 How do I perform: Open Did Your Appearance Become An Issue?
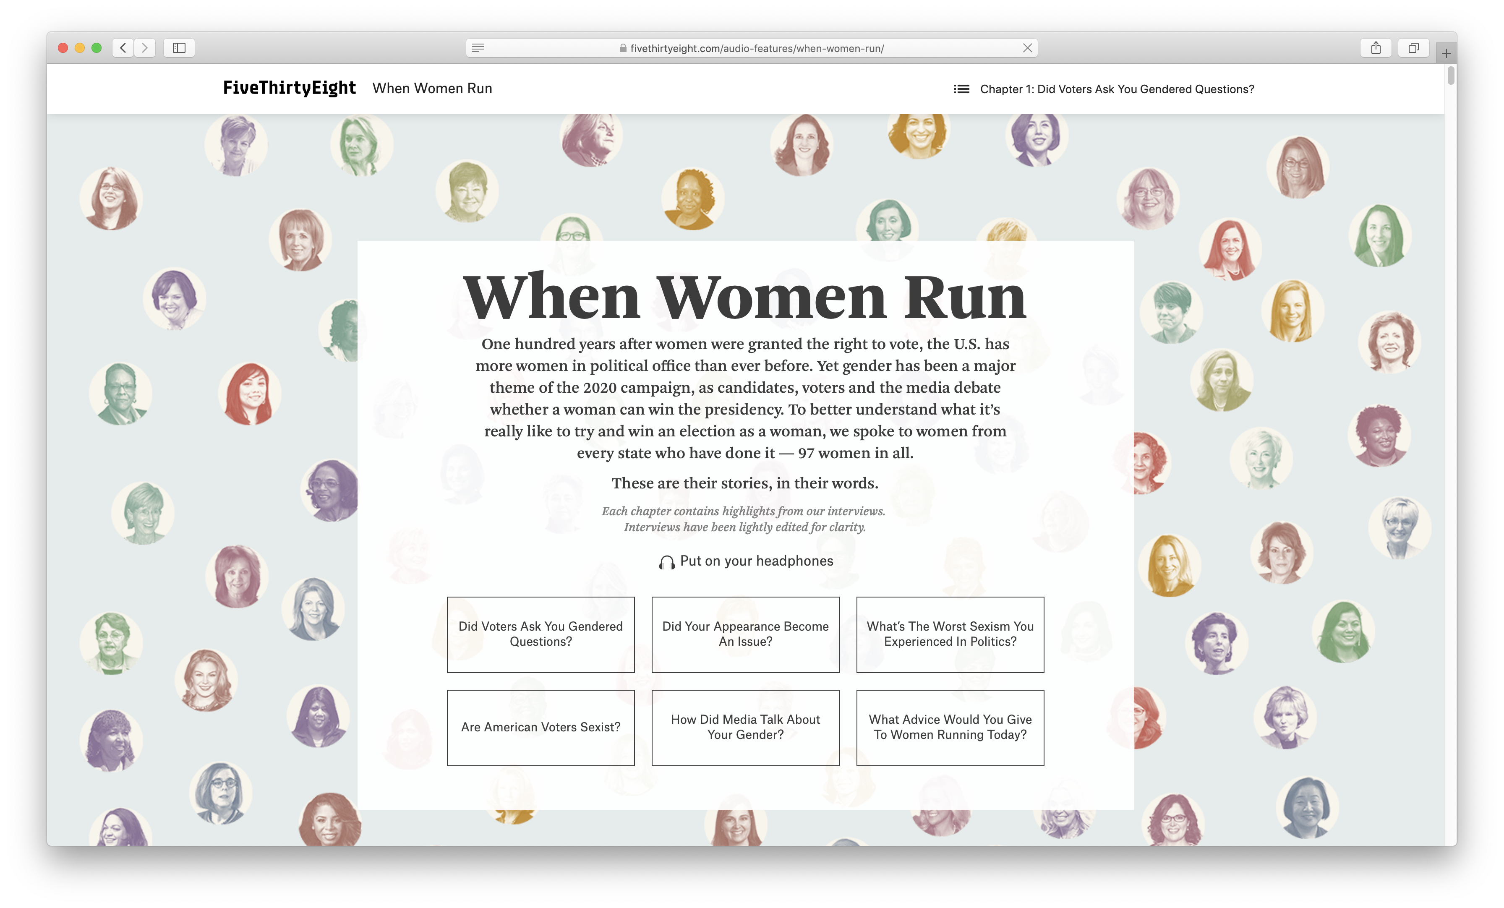point(745,634)
